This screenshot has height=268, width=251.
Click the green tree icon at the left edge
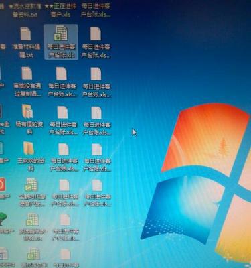(3, 219)
